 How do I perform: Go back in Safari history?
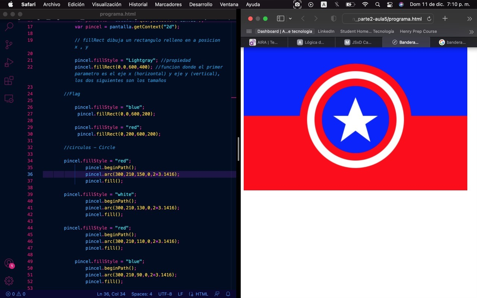click(x=303, y=19)
